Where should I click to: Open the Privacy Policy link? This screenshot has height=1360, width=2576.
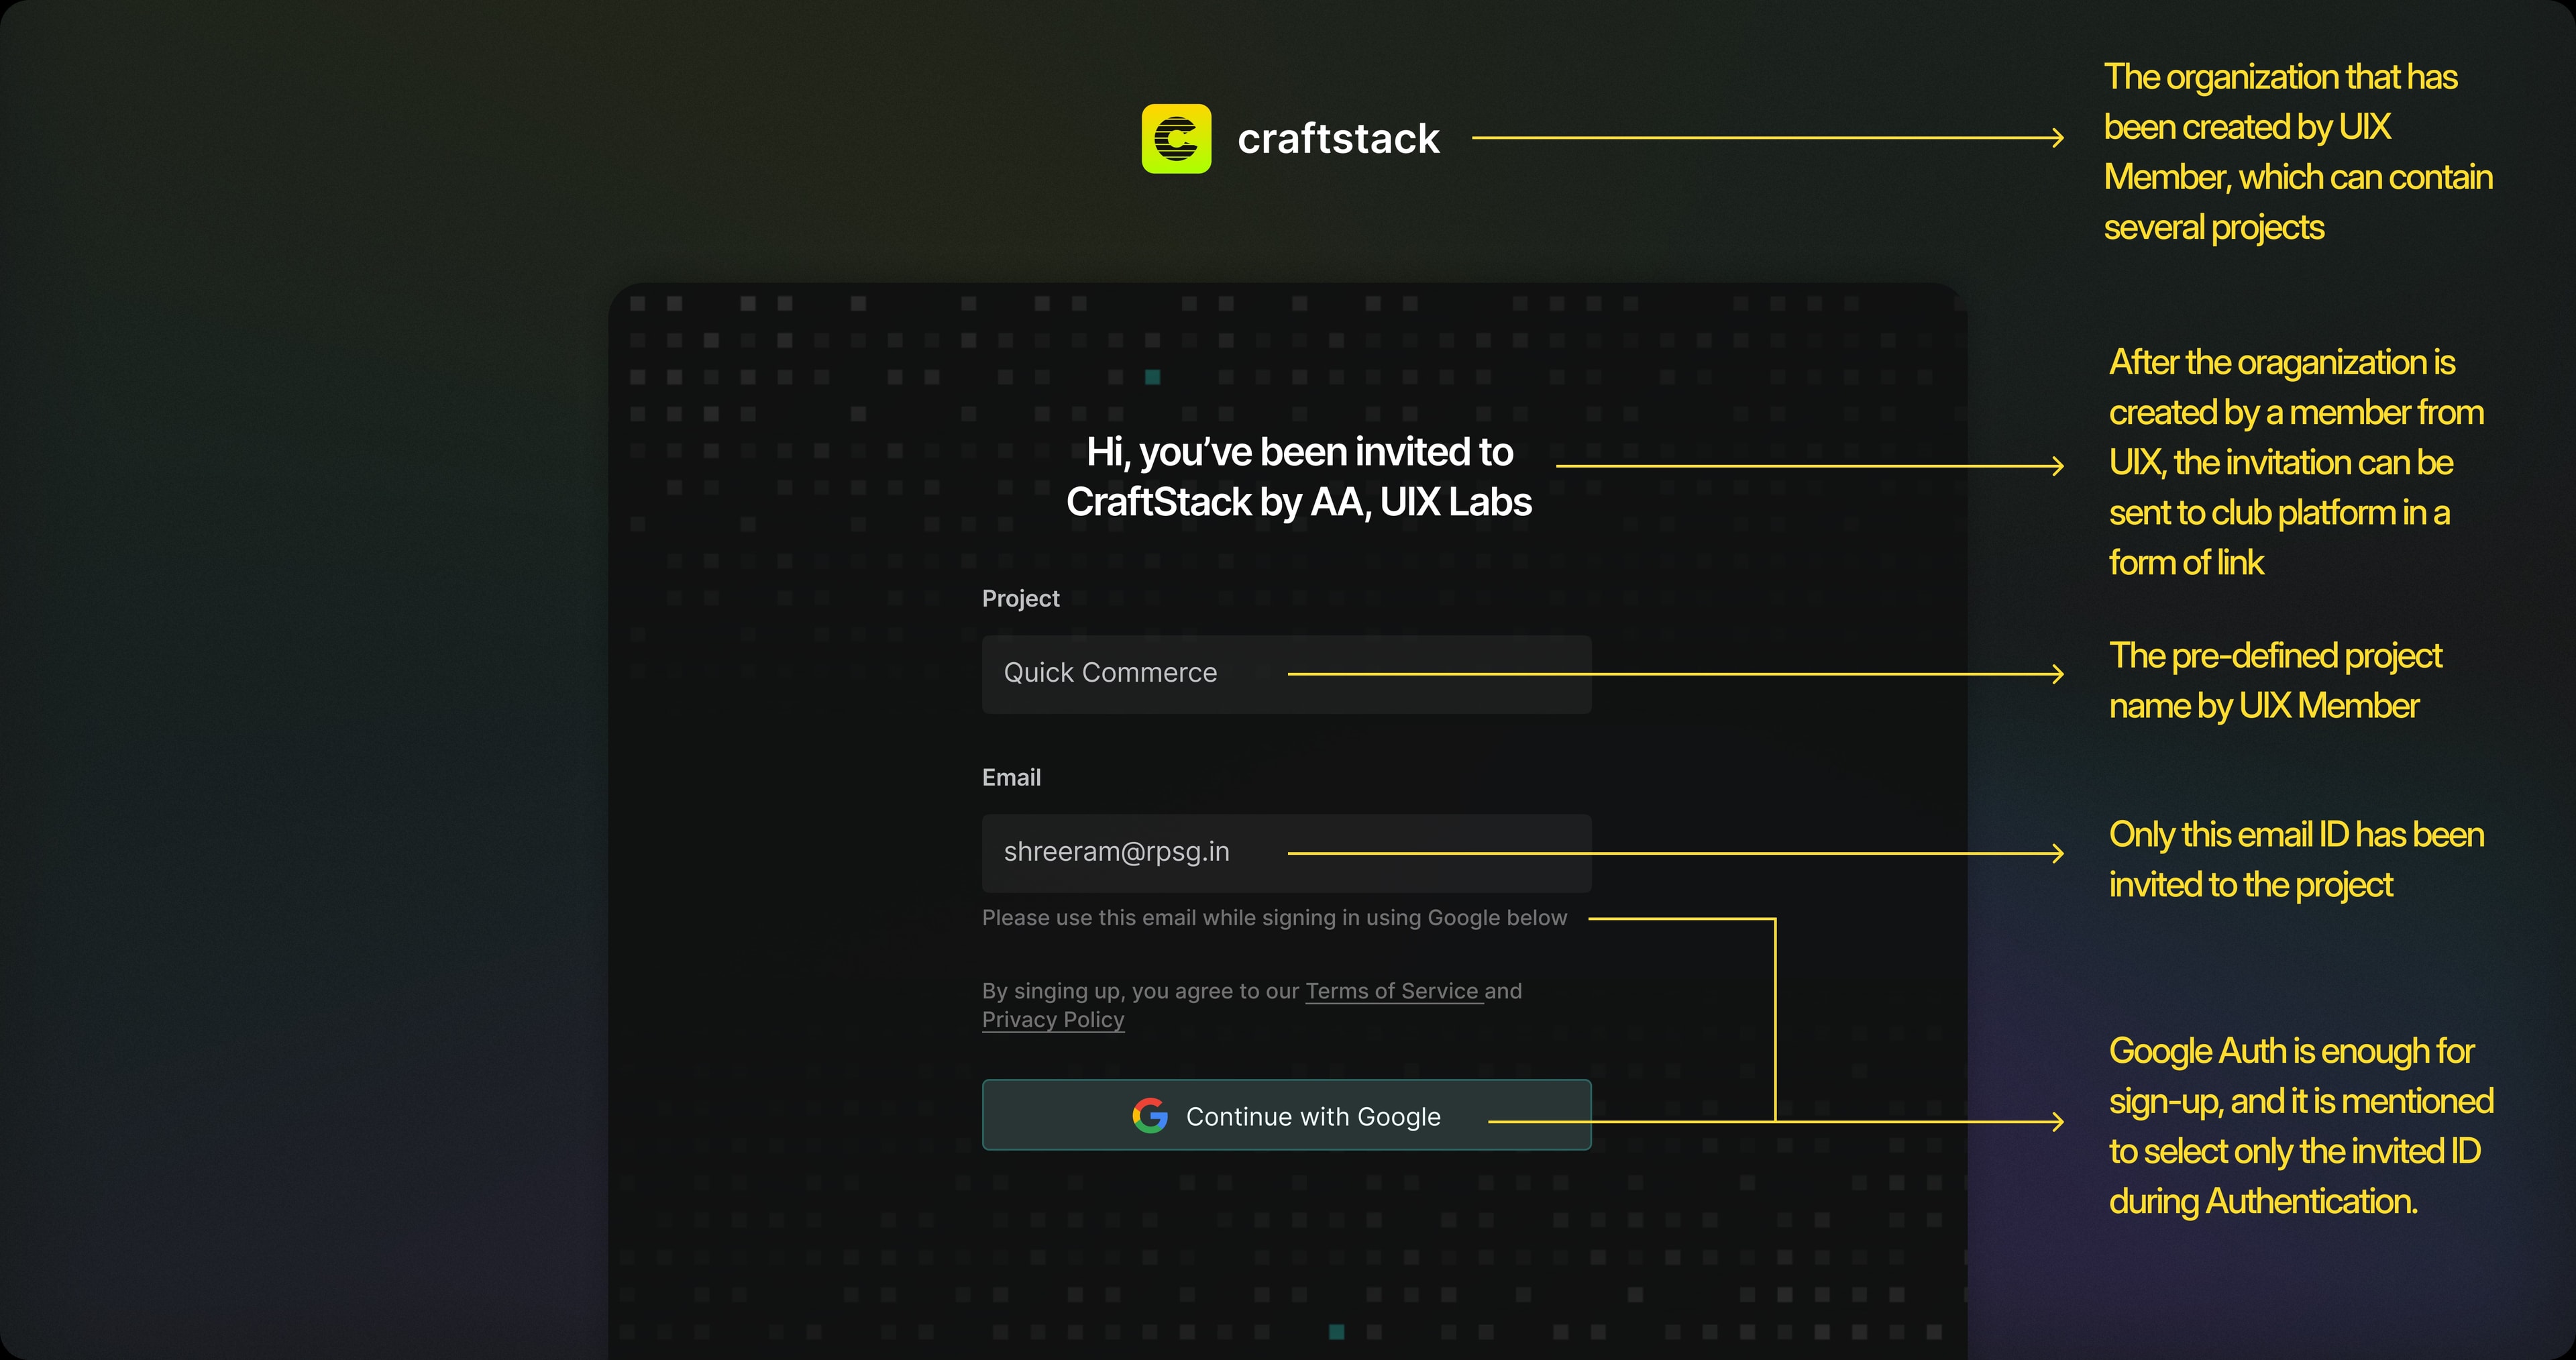point(1053,1020)
